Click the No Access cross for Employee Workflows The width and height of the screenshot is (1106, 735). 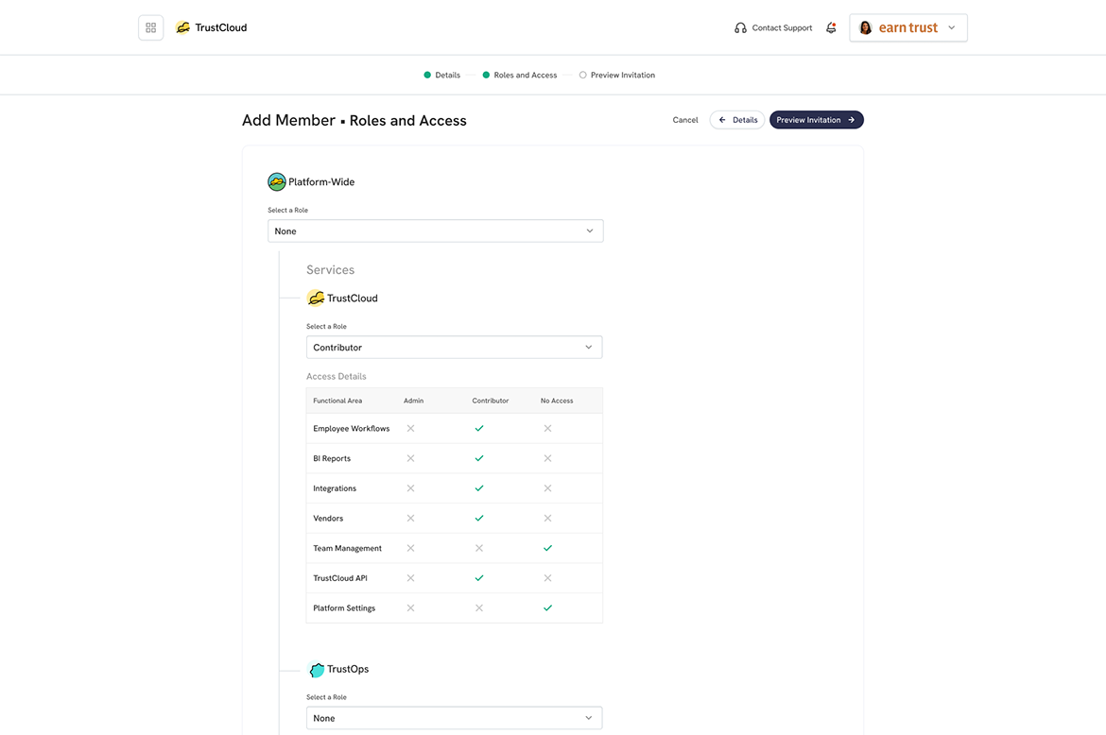(x=547, y=429)
